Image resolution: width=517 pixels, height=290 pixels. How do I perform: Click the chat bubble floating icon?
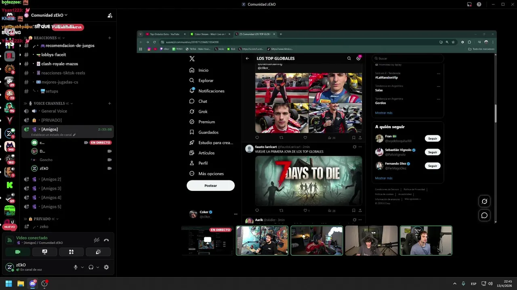484,215
